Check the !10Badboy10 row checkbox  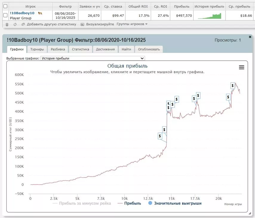(5, 15)
